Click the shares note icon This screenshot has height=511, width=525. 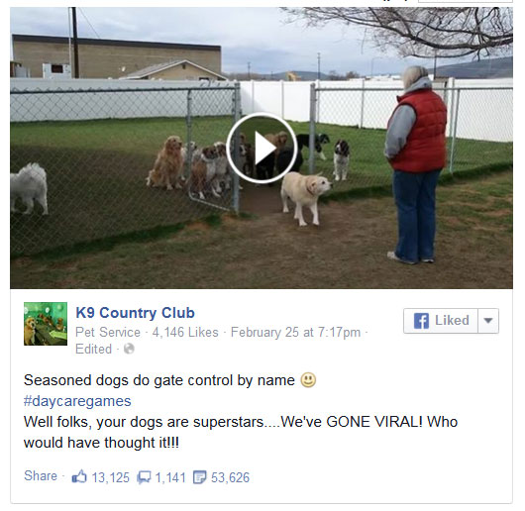point(200,477)
